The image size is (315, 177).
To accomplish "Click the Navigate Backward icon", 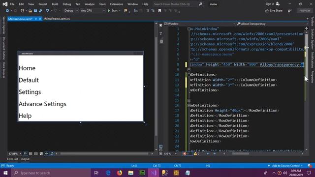I will (7, 11).
